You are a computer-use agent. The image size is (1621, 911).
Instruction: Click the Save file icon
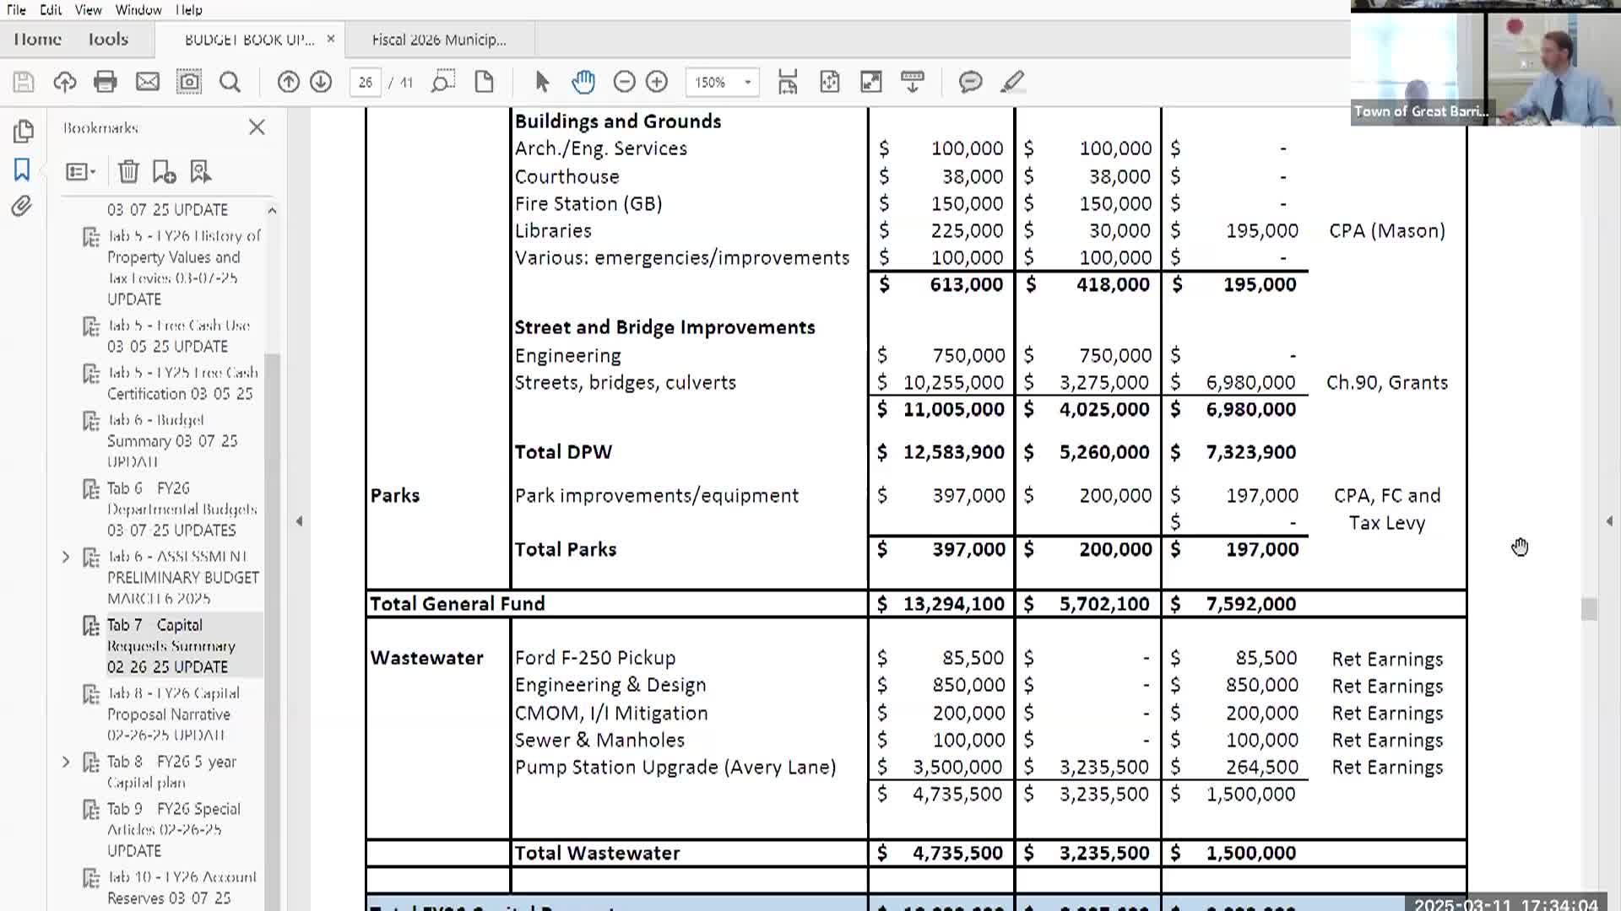click(x=24, y=82)
